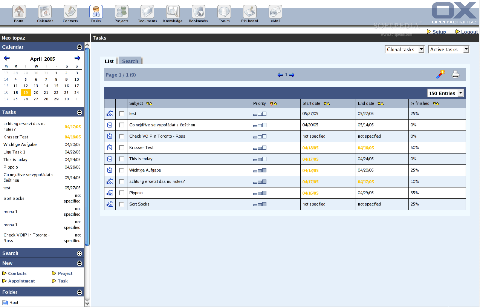
Task: Open the Contacts module
Action: click(70, 11)
